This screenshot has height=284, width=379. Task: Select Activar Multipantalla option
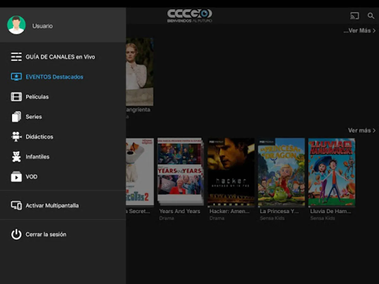52,206
